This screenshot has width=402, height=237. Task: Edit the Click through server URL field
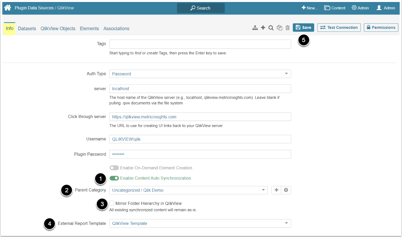coord(200,117)
